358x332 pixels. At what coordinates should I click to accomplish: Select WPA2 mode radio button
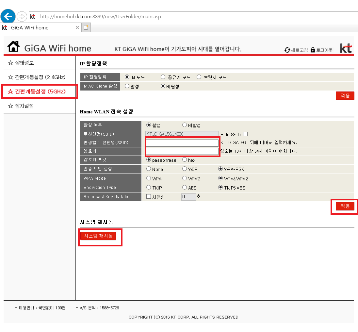[185, 178]
